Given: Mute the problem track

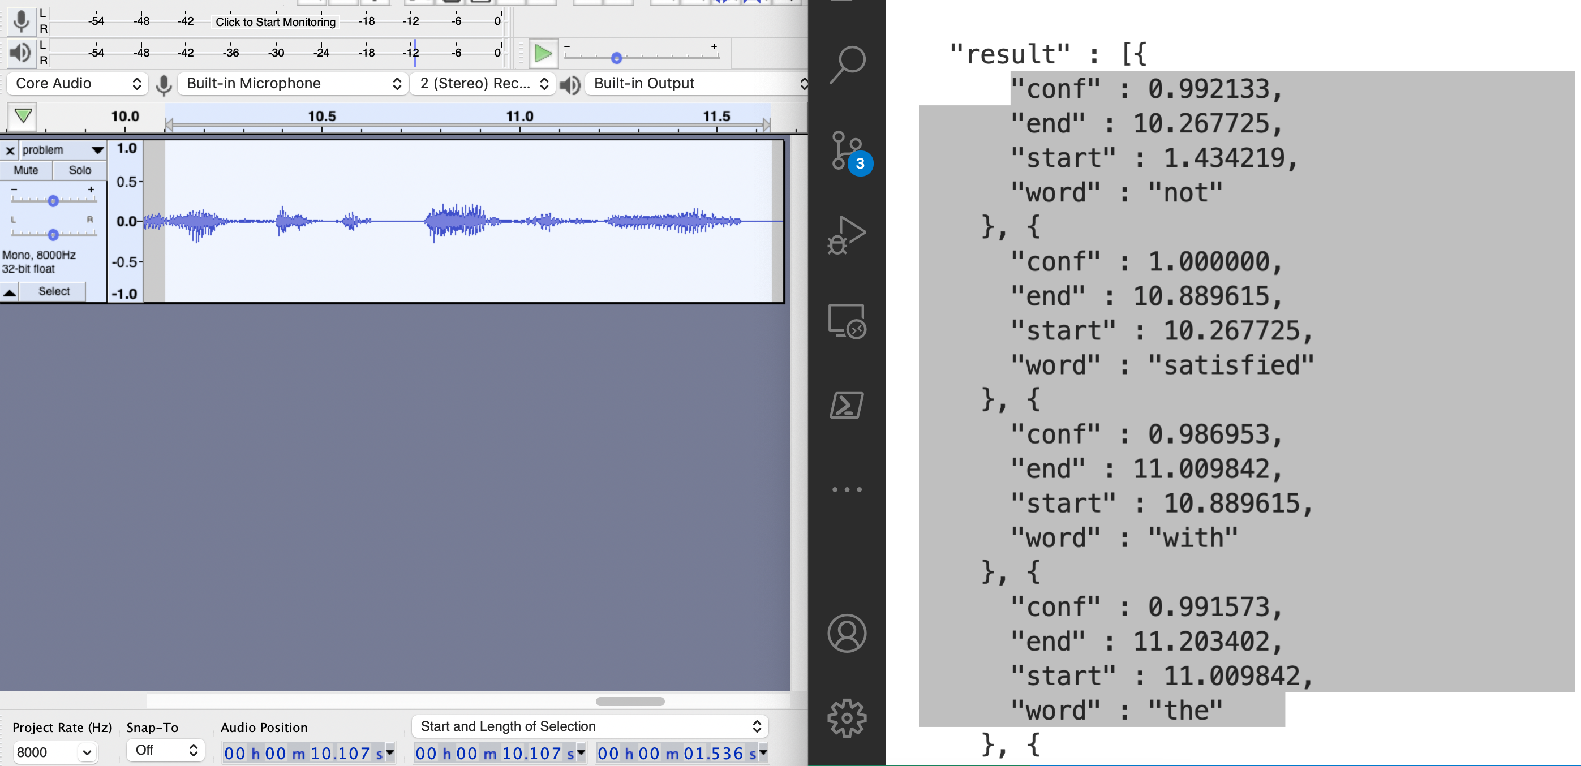Looking at the screenshot, I should coord(26,170).
